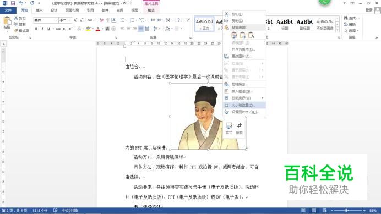This screenshot has width=381, height=214.
Task: Toggle the highlighted Justify alignment button
Action: (x=141, y=29)
